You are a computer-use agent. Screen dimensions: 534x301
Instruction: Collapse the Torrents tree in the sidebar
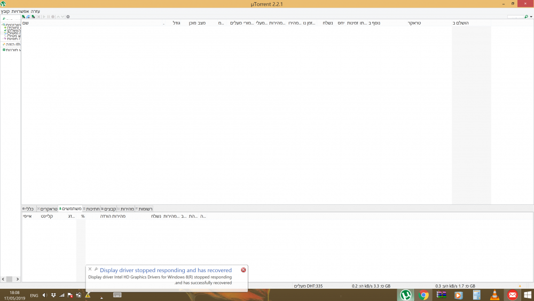tap(2, 25)
